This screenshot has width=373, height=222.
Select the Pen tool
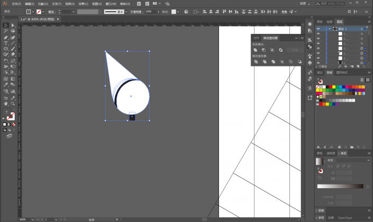click(6, 37)
